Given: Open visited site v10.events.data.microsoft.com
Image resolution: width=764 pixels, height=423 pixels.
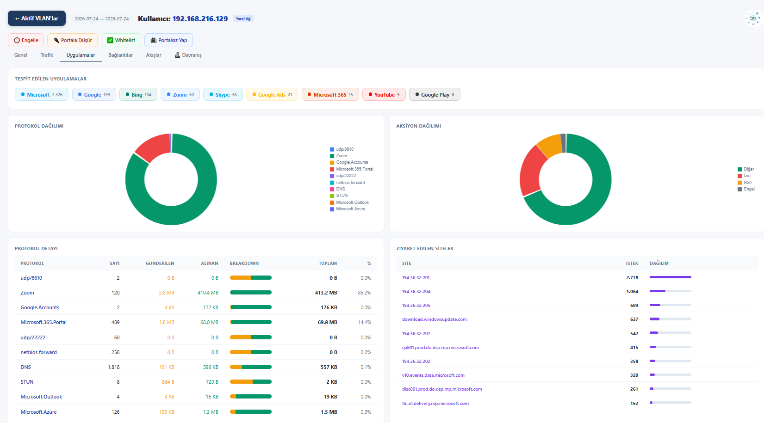Looking at the screenshot, I should coord(433,375).
